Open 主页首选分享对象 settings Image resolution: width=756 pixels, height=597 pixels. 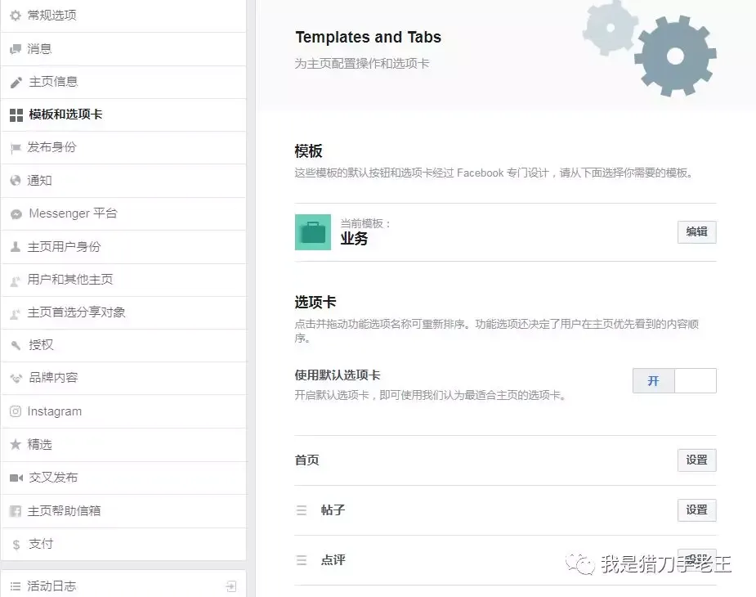[123, 312]
